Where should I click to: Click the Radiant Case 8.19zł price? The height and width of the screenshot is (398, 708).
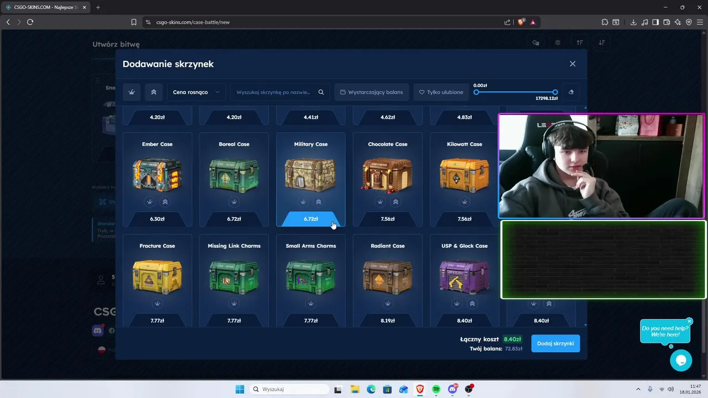[388, 321]
